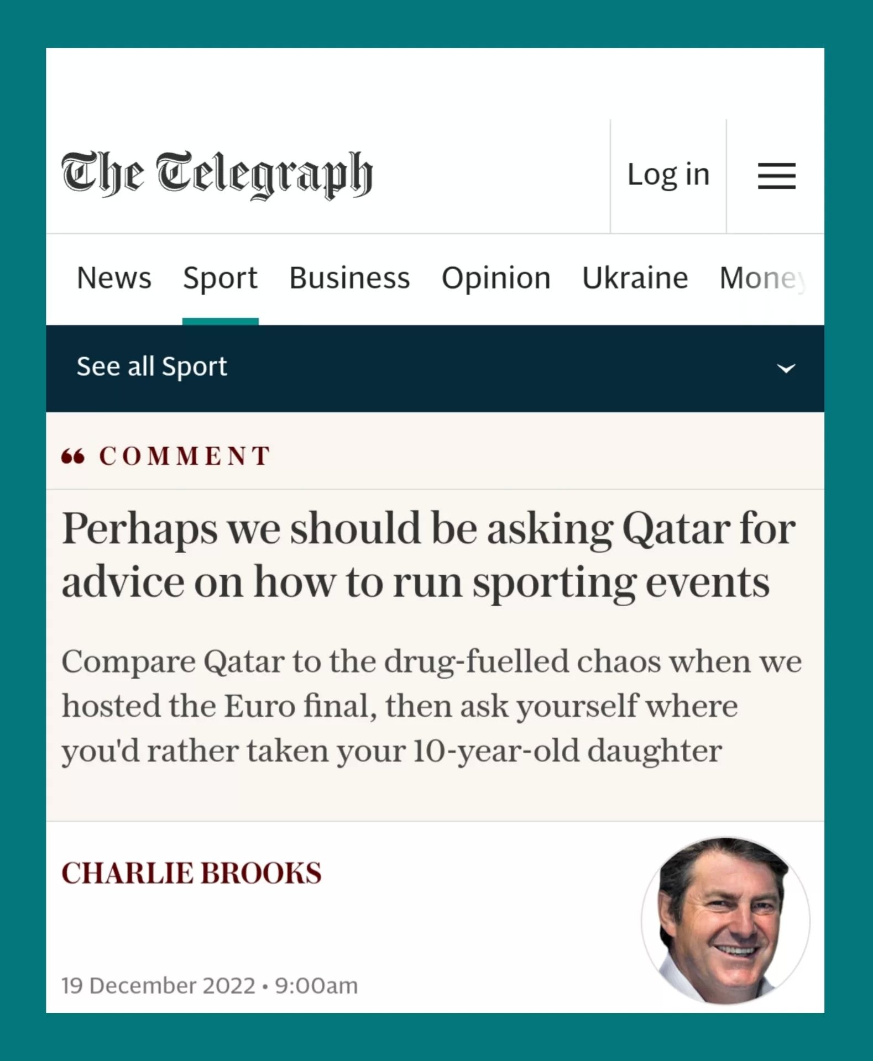873x1061 pixels.
Task: Open the Qatar sporting events headline
Action: pos(428,555)
